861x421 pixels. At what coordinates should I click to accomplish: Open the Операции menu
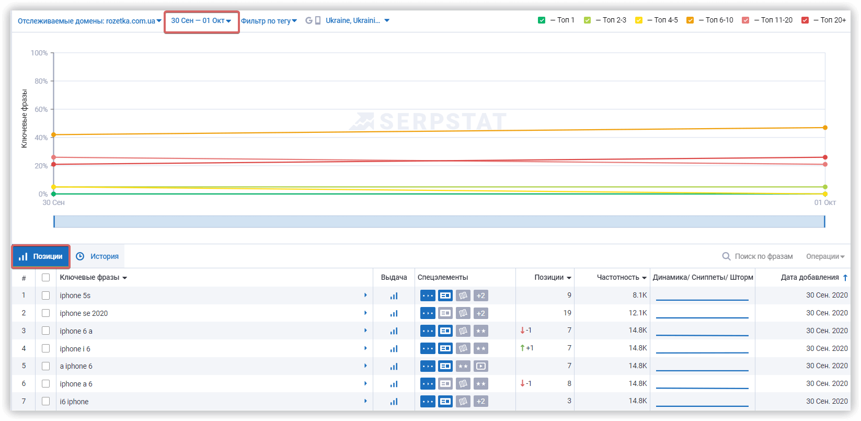point(825,256)
